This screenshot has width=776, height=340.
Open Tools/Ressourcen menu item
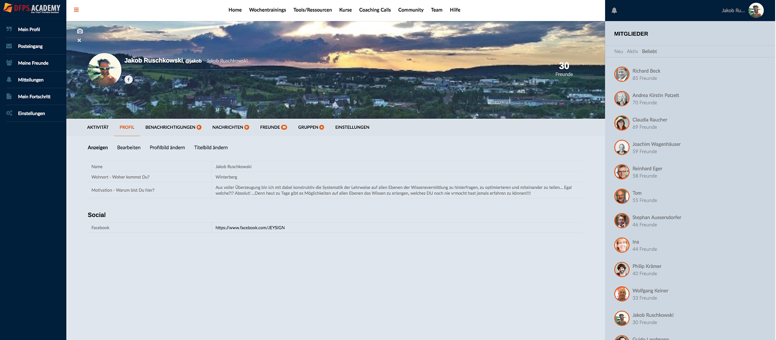pos(312,10)
